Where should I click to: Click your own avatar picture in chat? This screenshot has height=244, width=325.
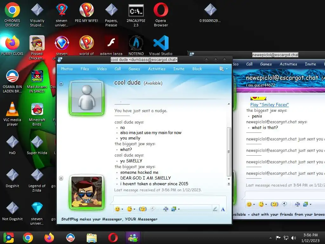87,192
